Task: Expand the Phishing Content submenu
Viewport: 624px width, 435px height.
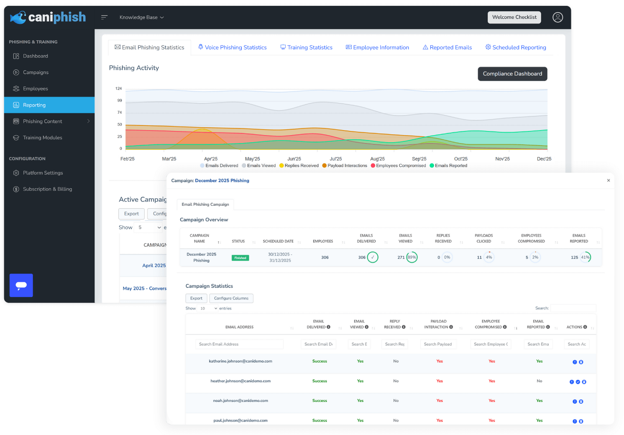Action: [88, 121]
